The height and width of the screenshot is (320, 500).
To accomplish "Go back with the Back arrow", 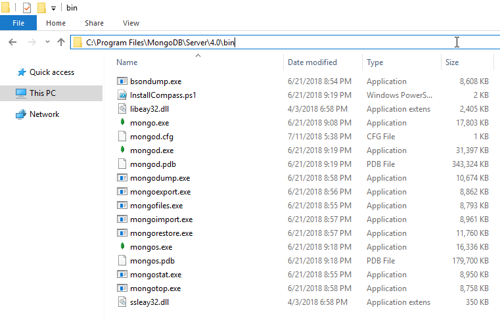I will point(12,42).
